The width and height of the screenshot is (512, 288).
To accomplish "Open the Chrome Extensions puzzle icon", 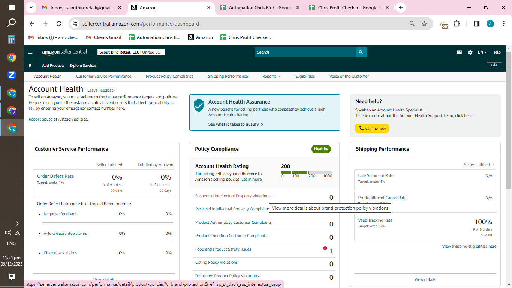I will pos(457,24).
